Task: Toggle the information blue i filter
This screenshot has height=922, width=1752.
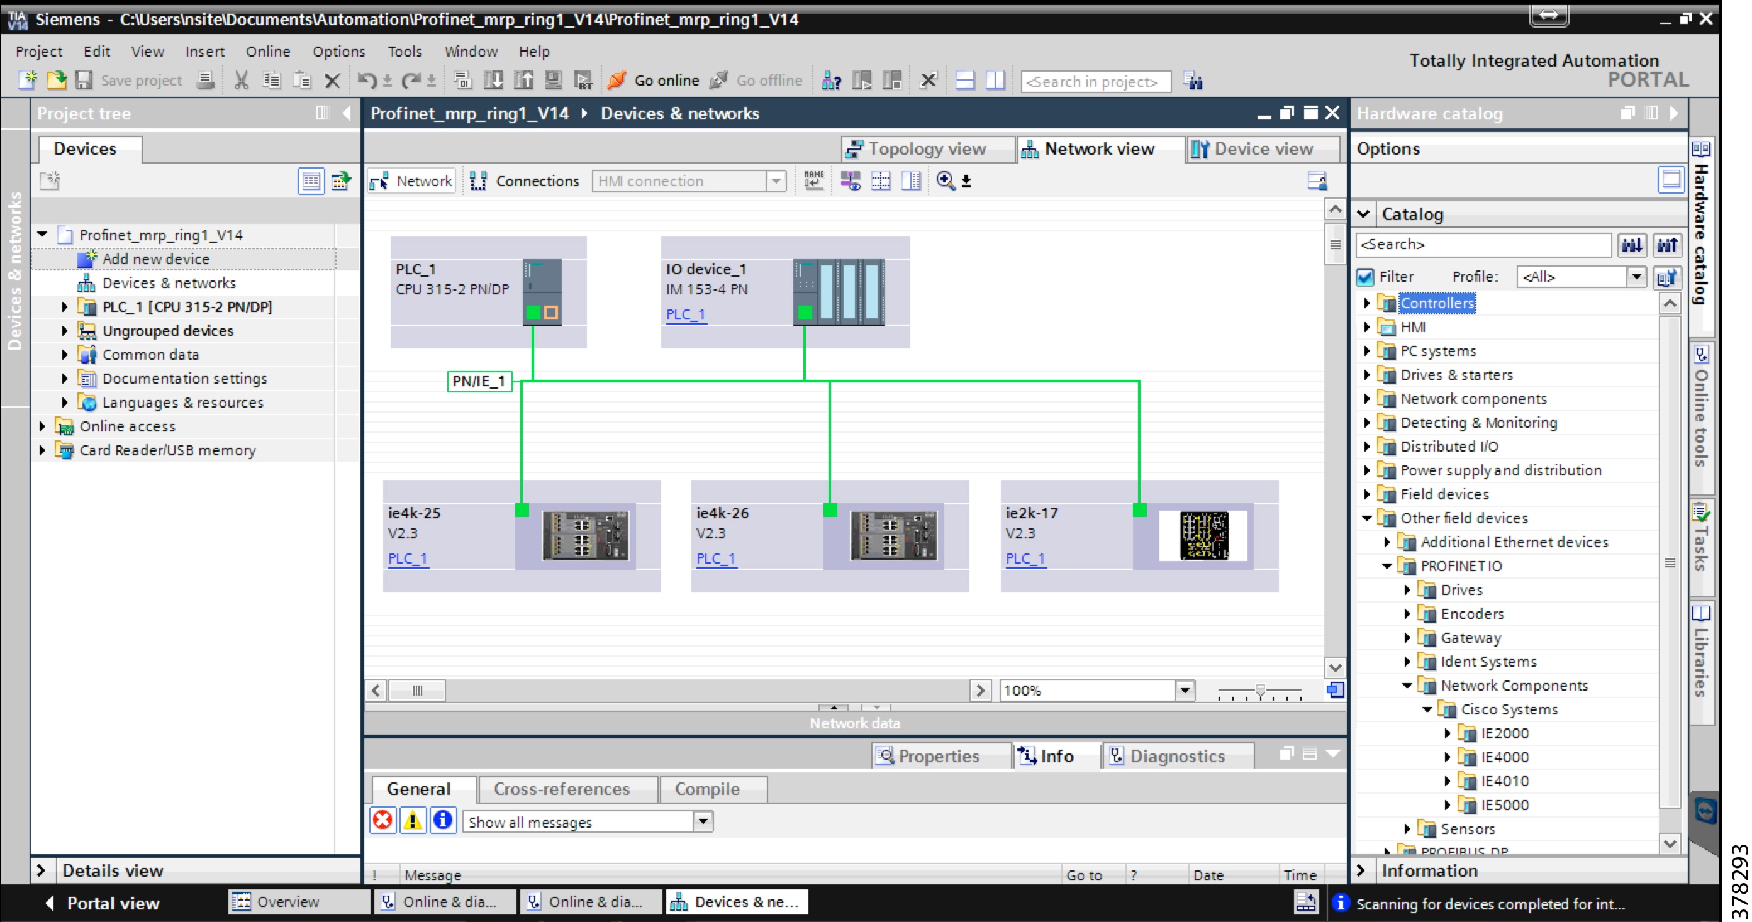Action: [443, 820]
